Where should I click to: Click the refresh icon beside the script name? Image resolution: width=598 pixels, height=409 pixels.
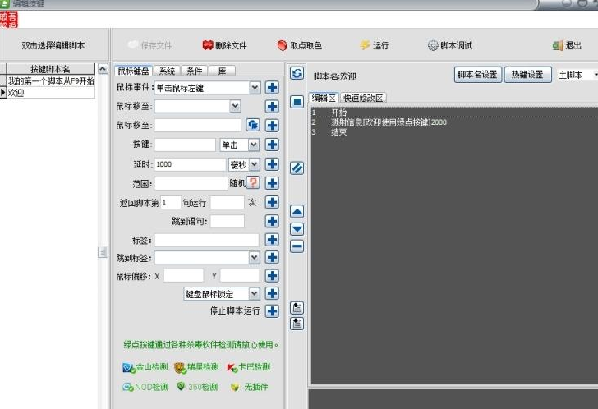coord(297,73)
